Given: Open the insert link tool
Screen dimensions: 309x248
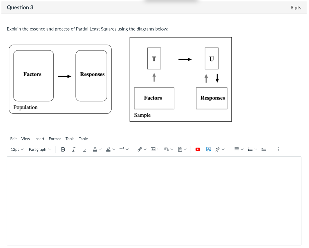Looking at the screenshot, I should point(140,149).
